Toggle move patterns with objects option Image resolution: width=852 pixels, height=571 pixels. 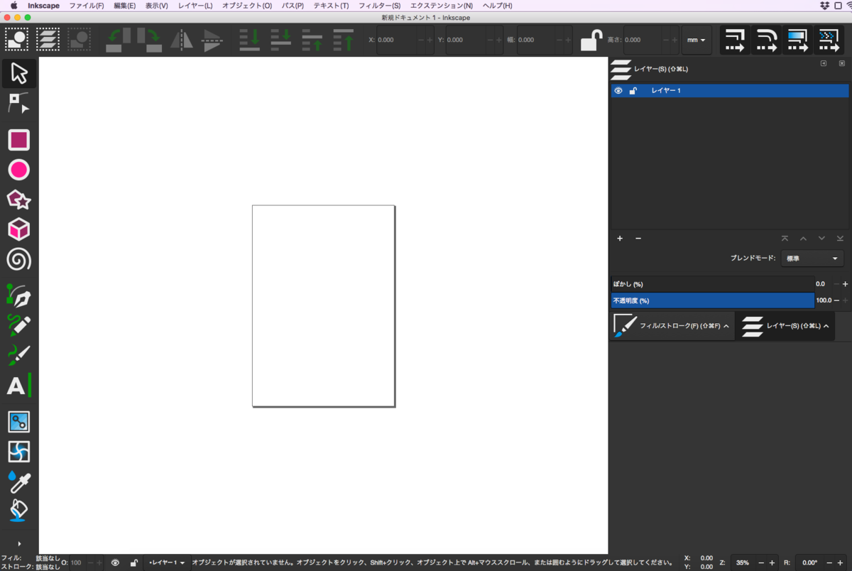[829, 40]
